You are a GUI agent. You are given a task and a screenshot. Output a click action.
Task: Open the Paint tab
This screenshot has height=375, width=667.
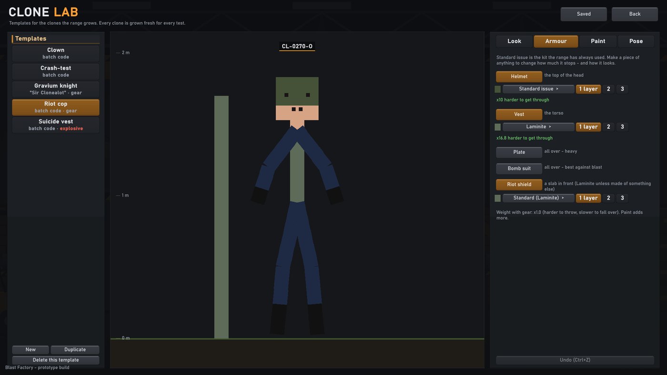click(598, 41)
